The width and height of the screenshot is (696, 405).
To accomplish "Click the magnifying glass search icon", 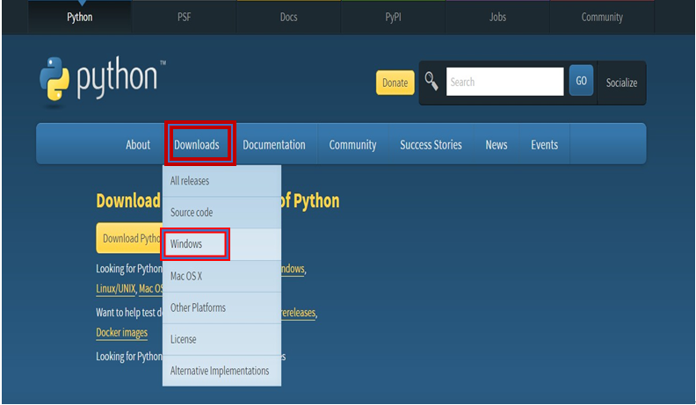I will coord(431,81).
